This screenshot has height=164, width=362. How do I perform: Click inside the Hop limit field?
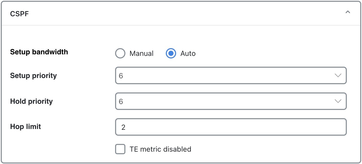231,127
